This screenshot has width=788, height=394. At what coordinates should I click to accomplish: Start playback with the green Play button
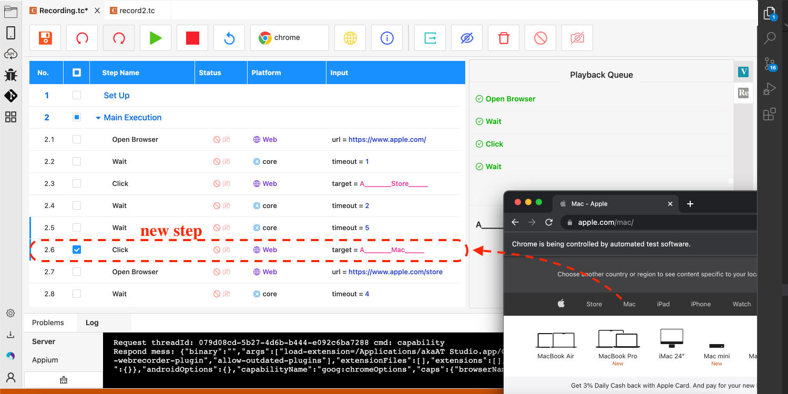coord(156,38)
